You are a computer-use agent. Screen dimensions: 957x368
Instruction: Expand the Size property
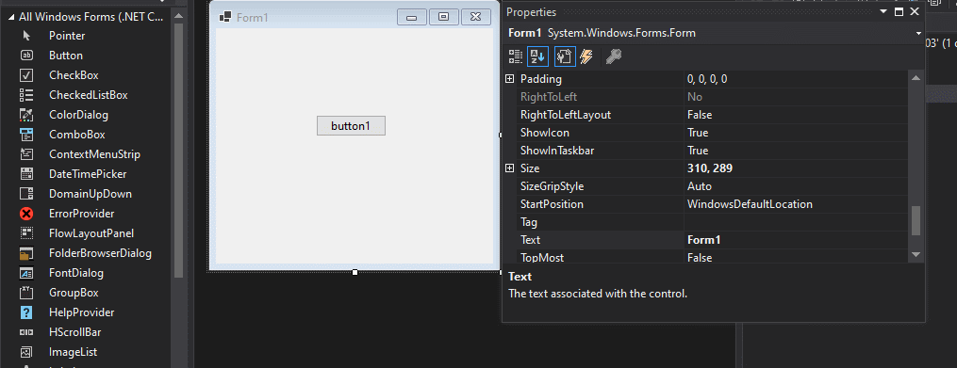tap(510, 168)
